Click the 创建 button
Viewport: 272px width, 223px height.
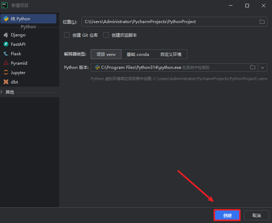[227, 215]
